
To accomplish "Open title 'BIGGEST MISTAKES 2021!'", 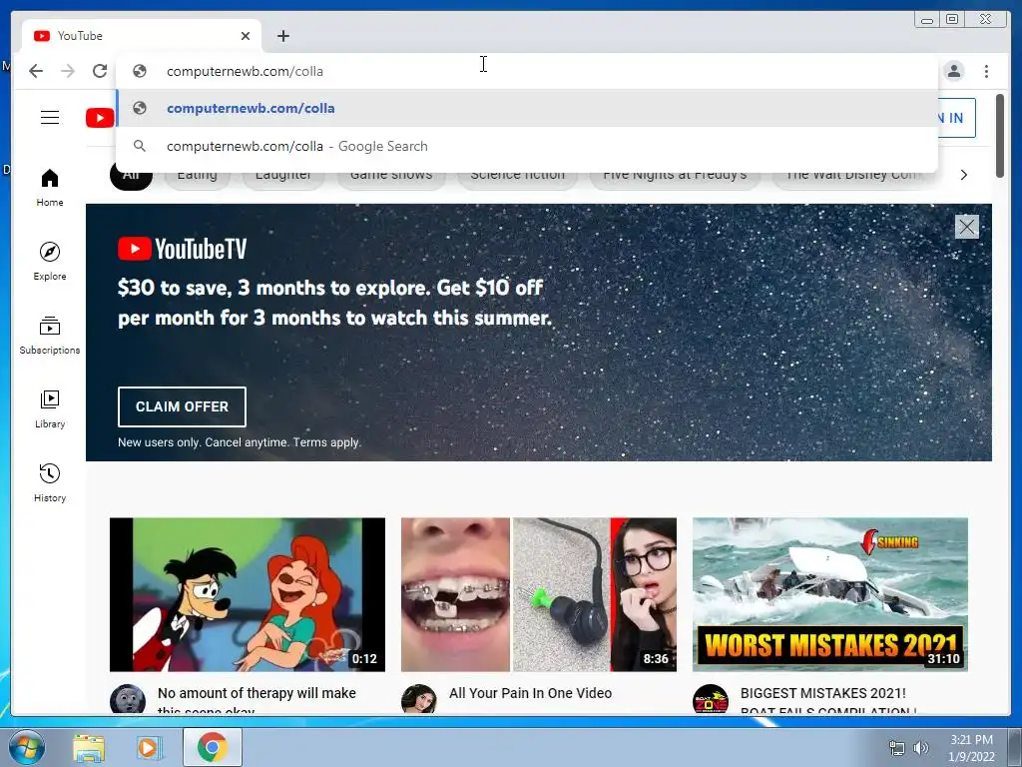I will (822, 693).
